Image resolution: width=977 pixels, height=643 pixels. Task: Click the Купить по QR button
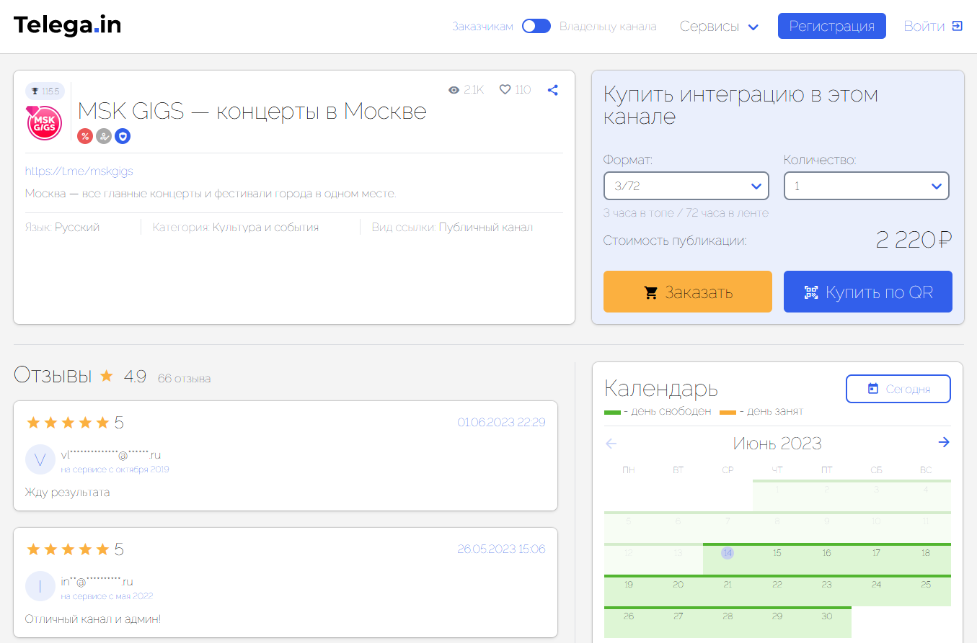[x=868, y=292]
